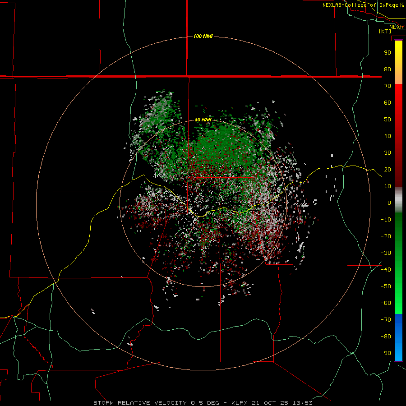This screenshot has width=406, height=406.
Task: Click the 80 value on velocity scale
Action: coord(388,69)
